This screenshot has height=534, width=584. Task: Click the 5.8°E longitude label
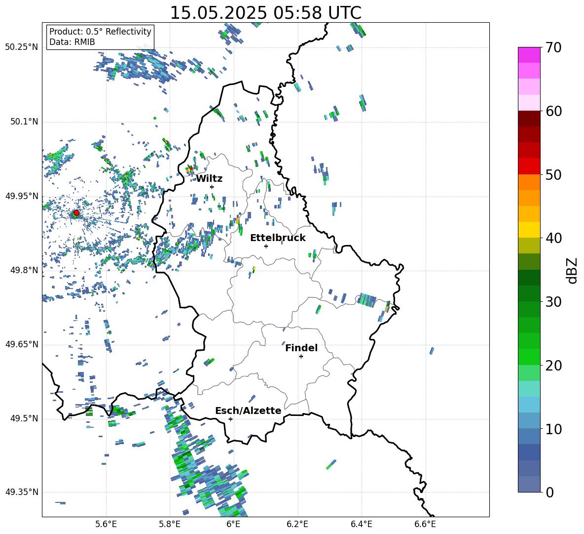pyautogui.click(x=170, y=524)
